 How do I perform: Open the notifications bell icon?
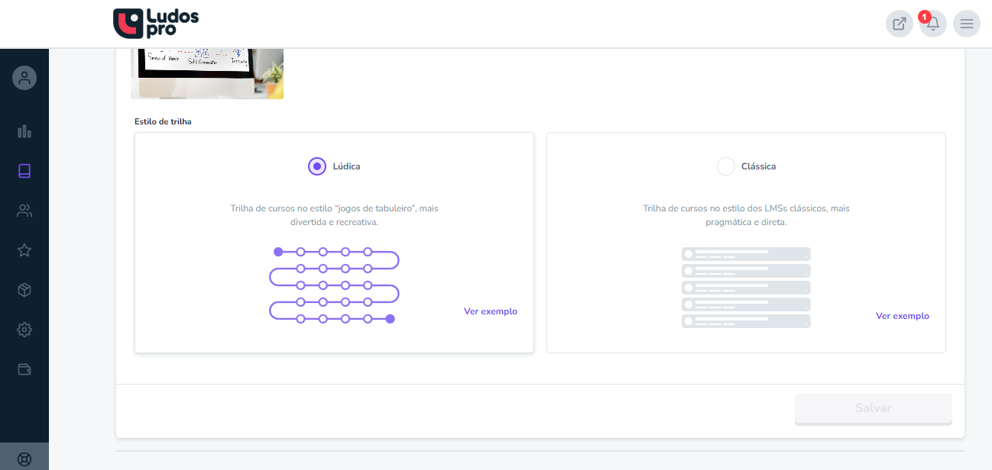tap(933, 24)
